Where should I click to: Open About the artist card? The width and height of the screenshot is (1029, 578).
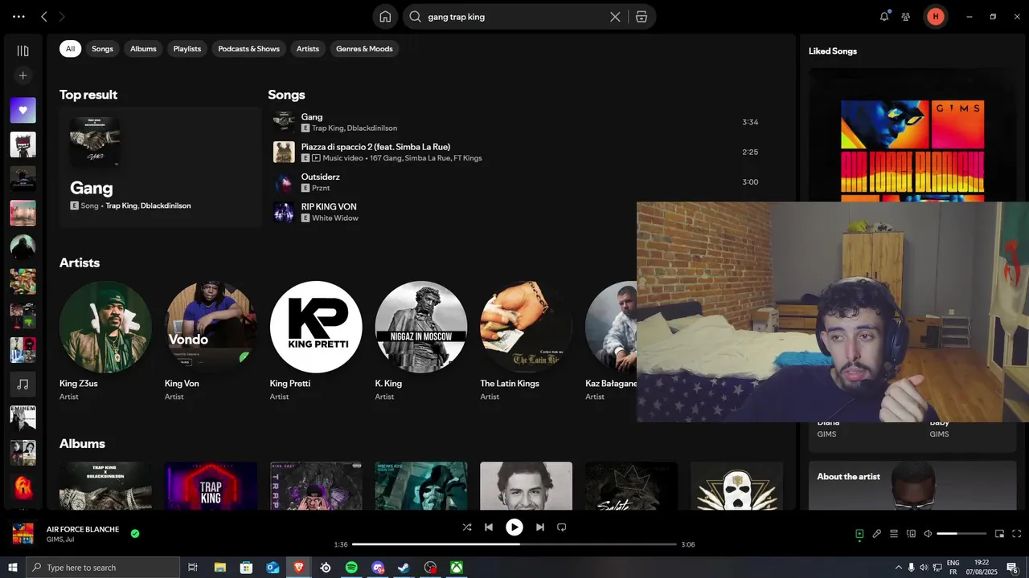coord(912,485)
